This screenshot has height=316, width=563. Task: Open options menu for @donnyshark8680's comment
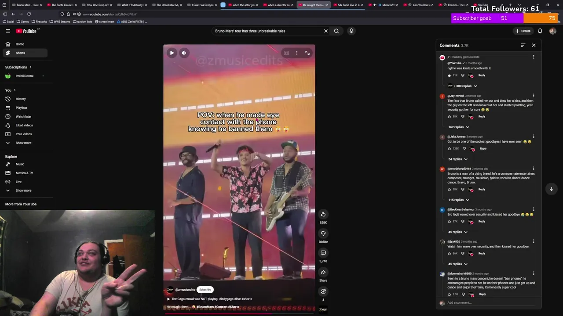click(x=534, y=273)
